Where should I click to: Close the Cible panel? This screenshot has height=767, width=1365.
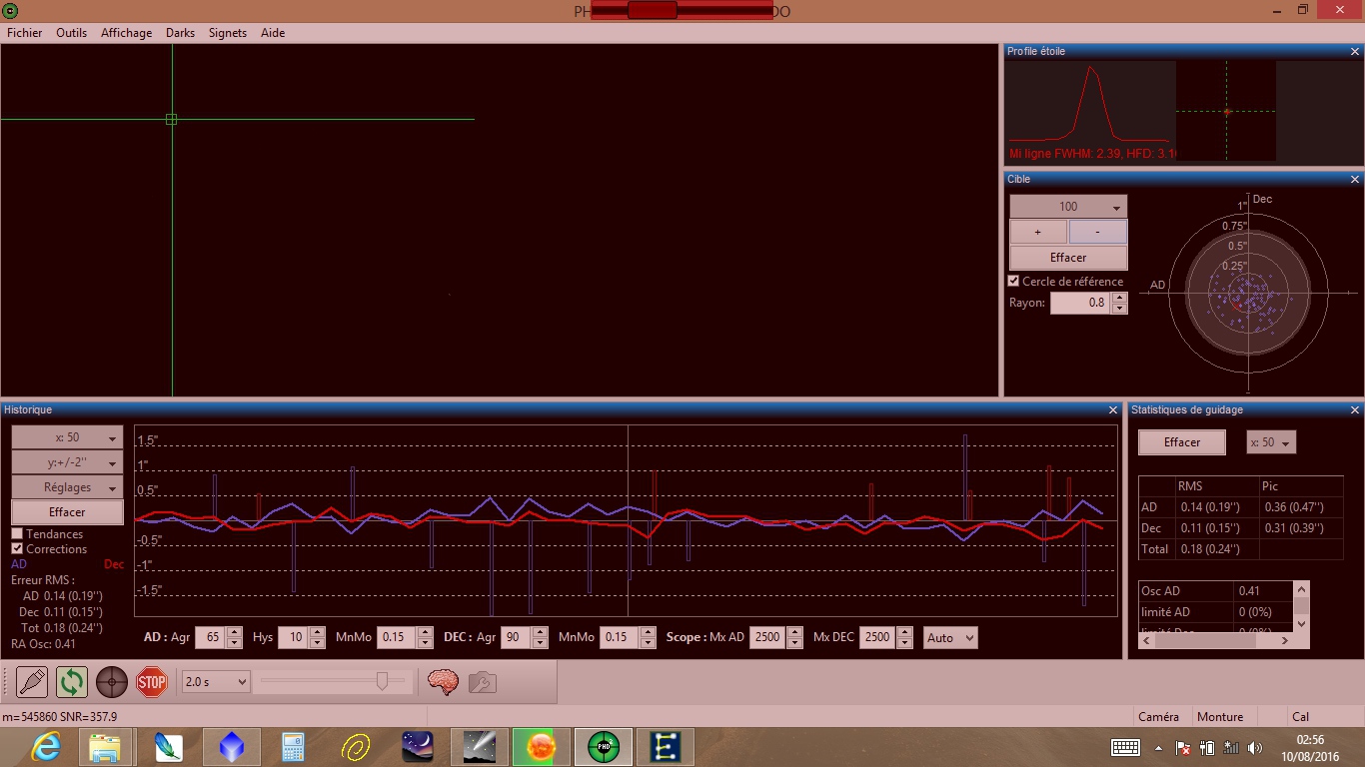click(x=1355, y=180)
